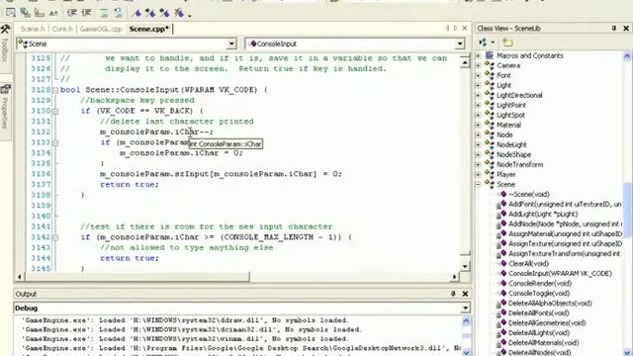Select the Scene.cpp* tab

point(149,29)
